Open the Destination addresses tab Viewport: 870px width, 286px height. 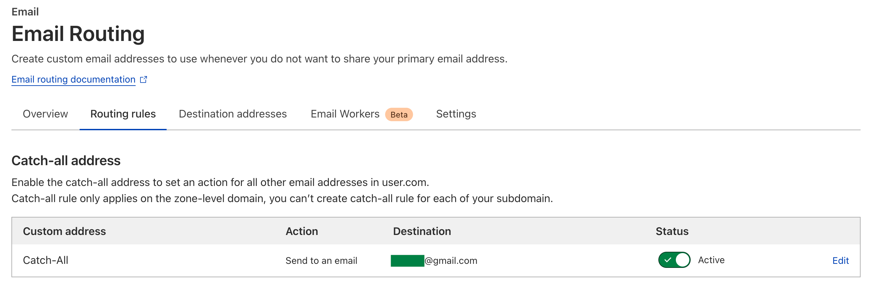[x=233, y=114]
